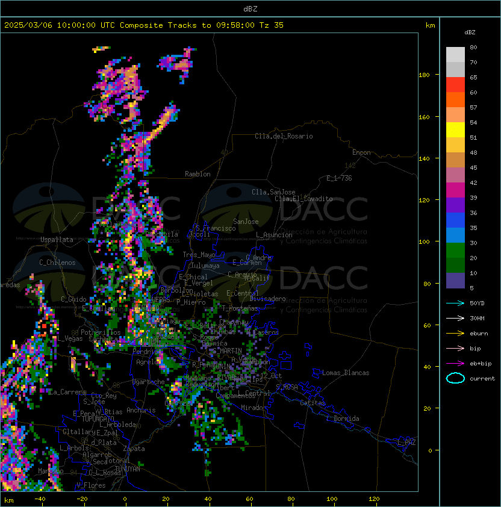Click the 'S_ROSA' map label

287,387
